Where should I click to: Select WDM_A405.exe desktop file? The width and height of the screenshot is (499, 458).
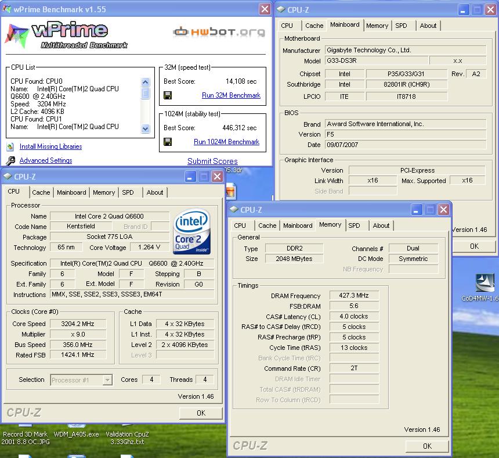(x=76, y=434)
